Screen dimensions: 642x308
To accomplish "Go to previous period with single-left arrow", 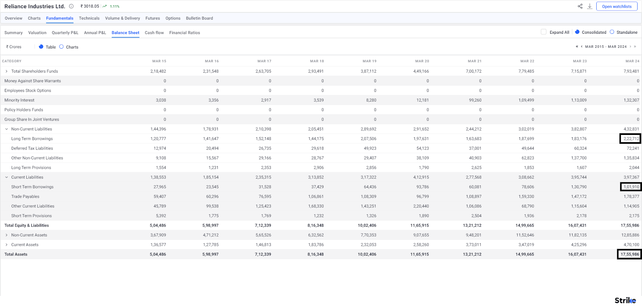I will (x=582, y=47).
